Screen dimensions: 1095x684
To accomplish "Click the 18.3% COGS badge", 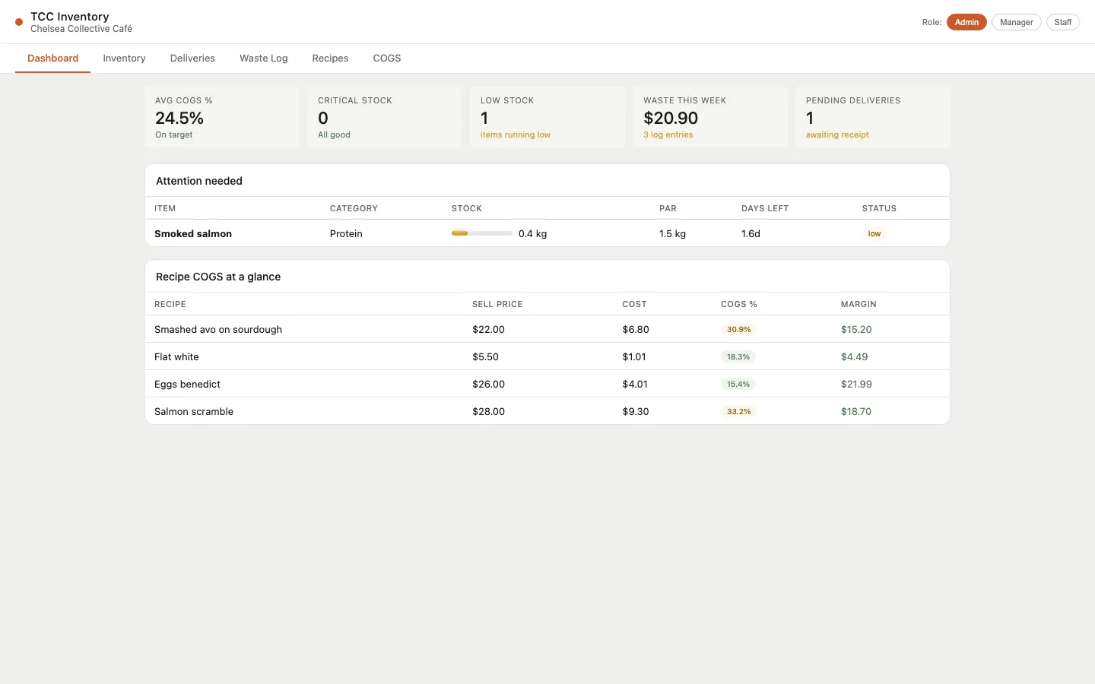I will pyautogui.click(x=738, y=356).
